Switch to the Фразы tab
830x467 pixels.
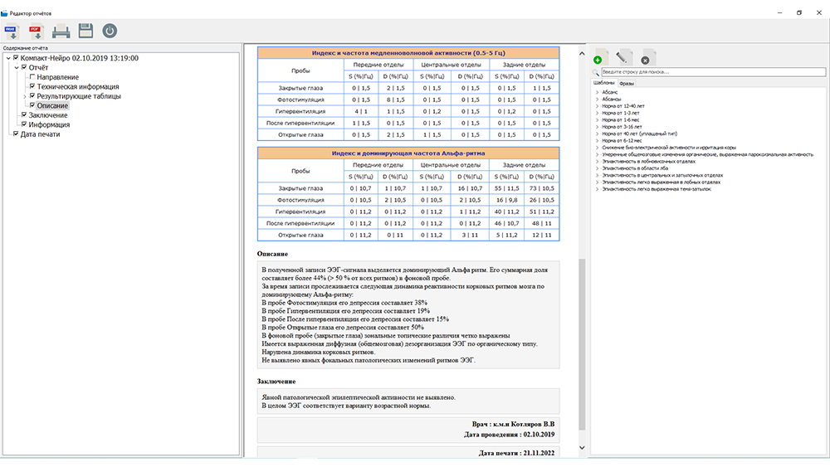tap(627, 84)
